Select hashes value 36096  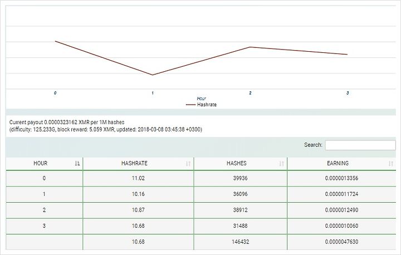point(240,194)
